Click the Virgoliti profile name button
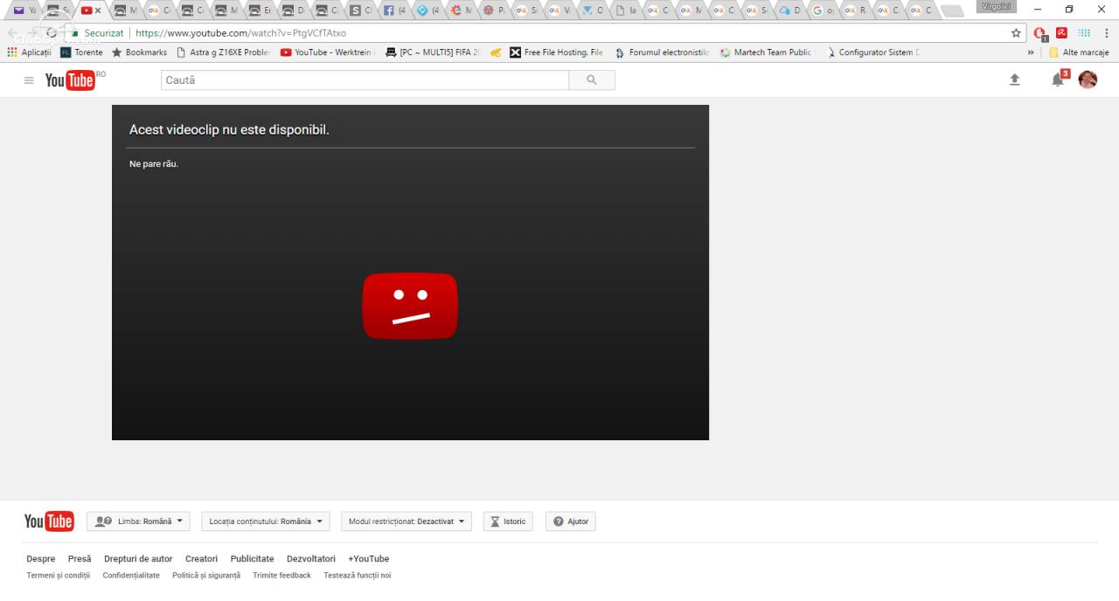This screenshot has height=601, width=1119. (x=996, y=7)
